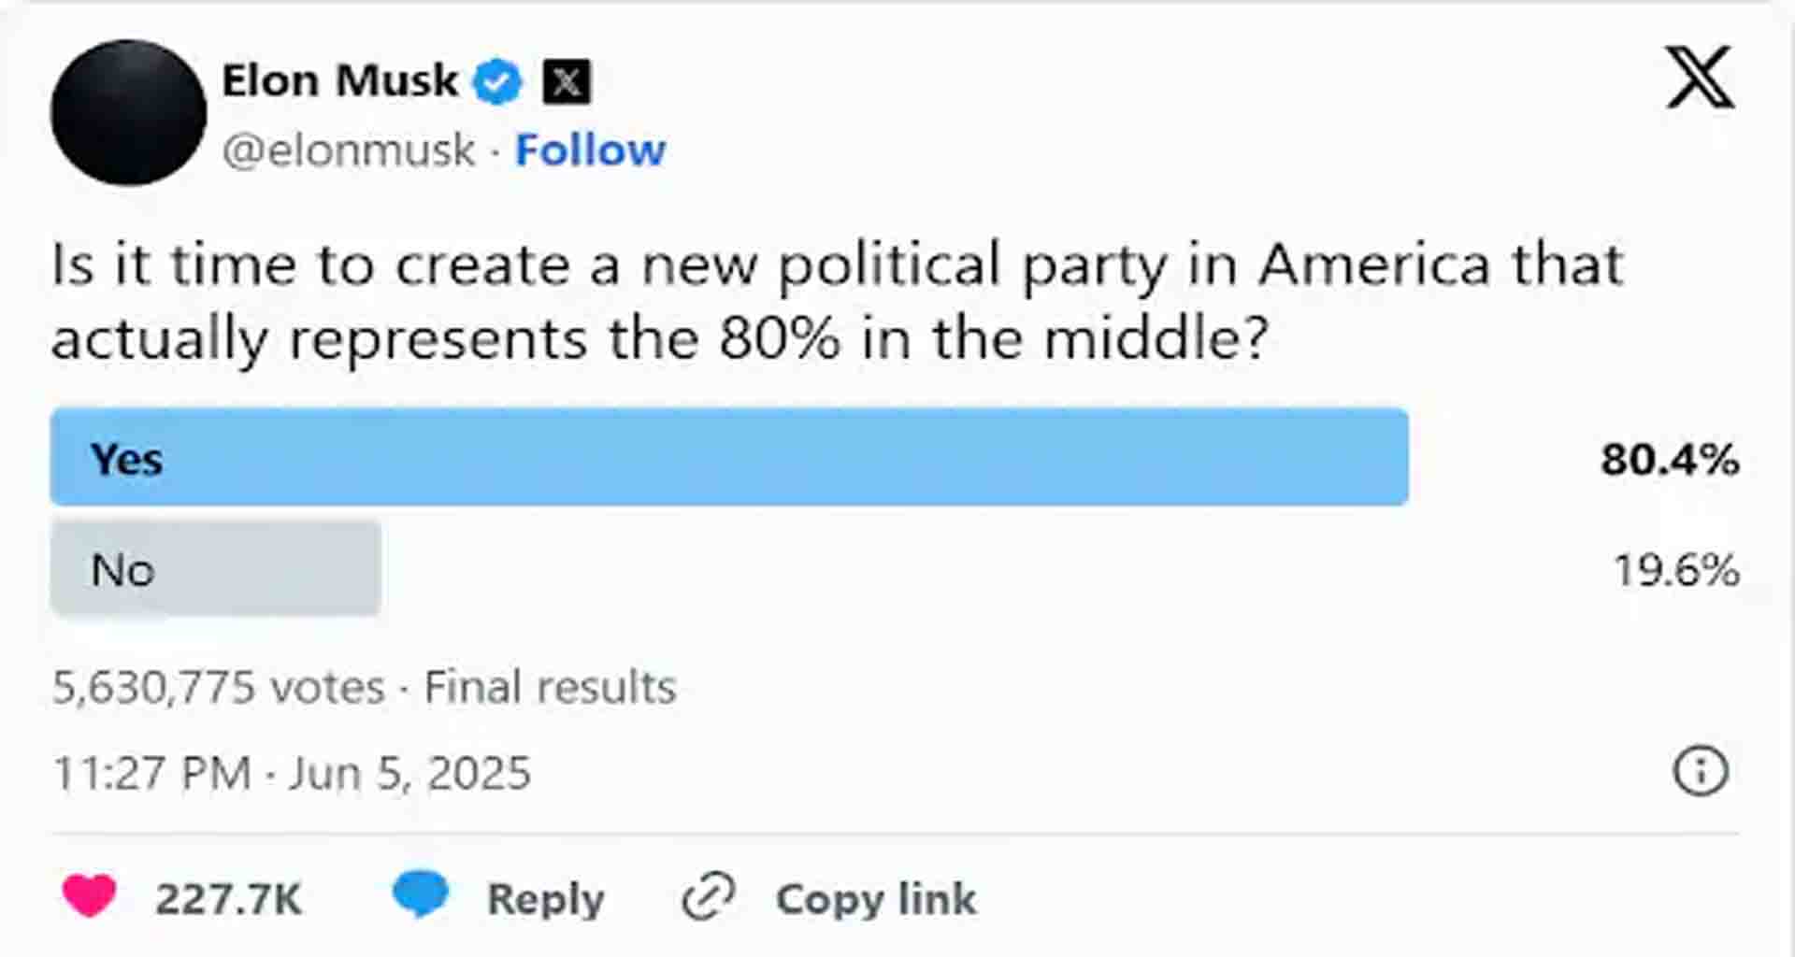Select the No poll option bar
The height and width of the screenshot is (957, 1795).
(x=216, y=568)
